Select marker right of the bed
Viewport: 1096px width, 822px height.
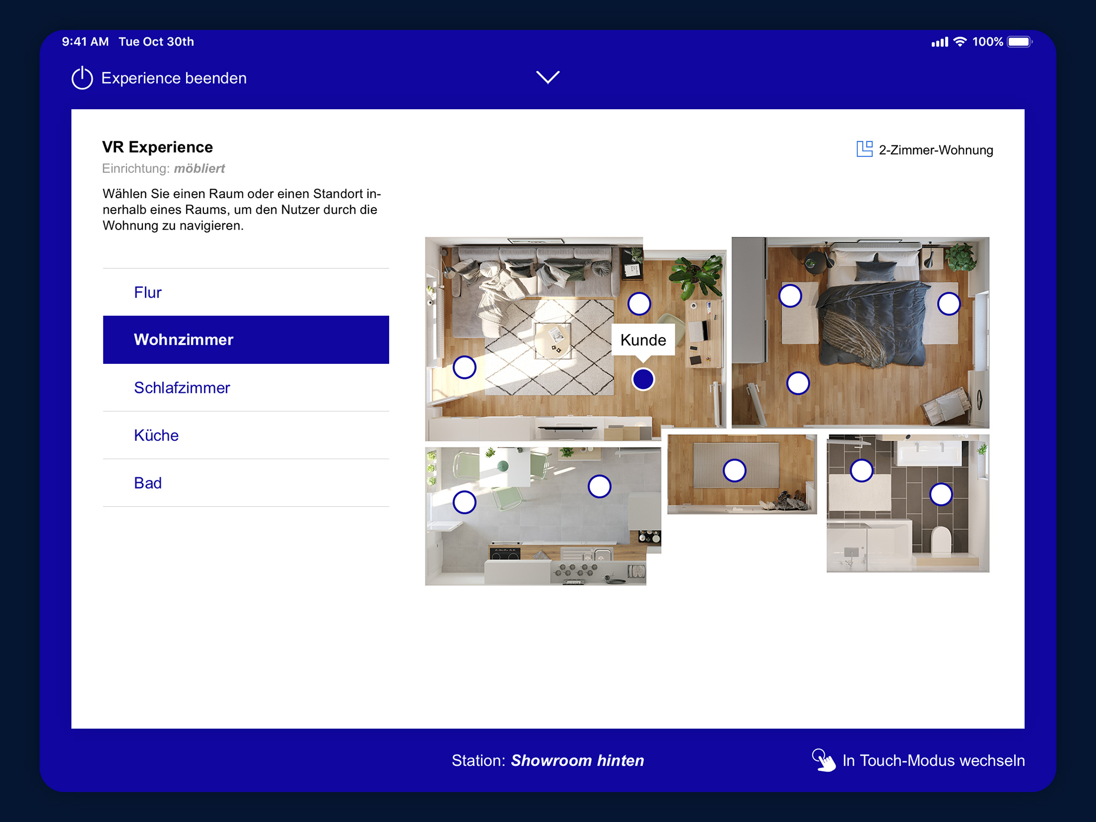(948, 303)
